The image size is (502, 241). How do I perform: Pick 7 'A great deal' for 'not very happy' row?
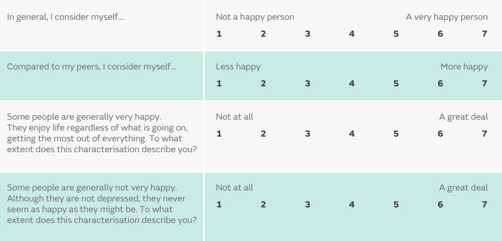click(484, 204)
